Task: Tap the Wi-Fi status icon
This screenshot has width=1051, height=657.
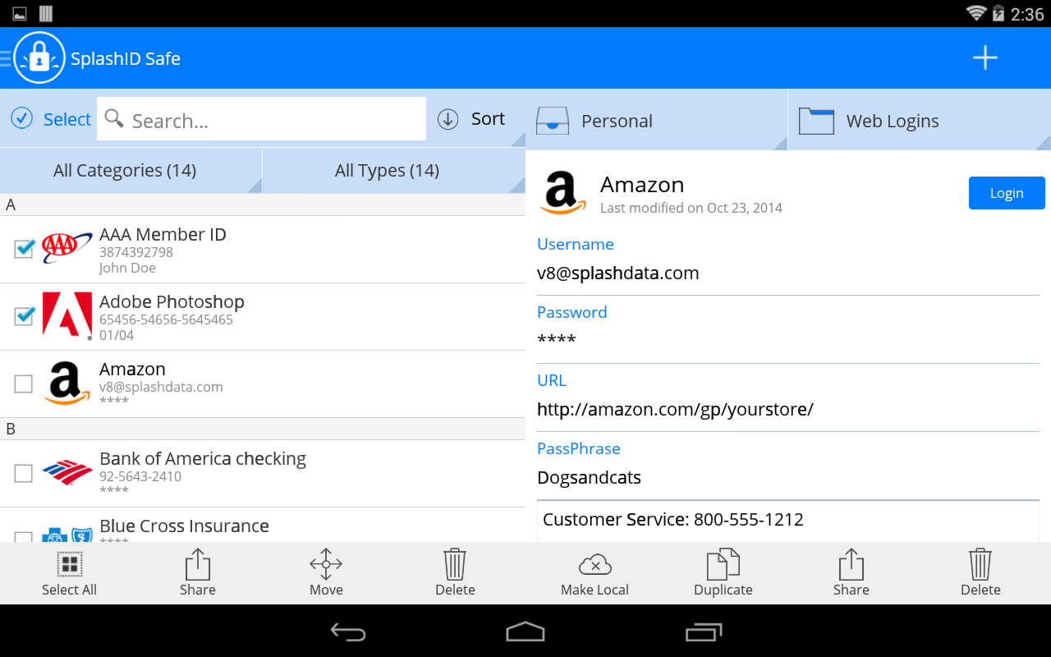Action: (976, 13)
